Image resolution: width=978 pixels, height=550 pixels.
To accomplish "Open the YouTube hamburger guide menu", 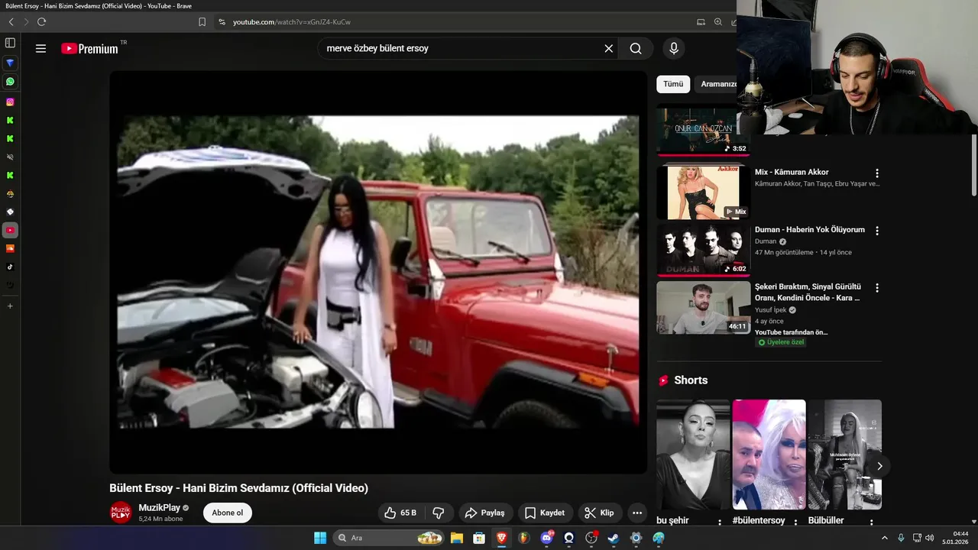I will tap(40, 48).
